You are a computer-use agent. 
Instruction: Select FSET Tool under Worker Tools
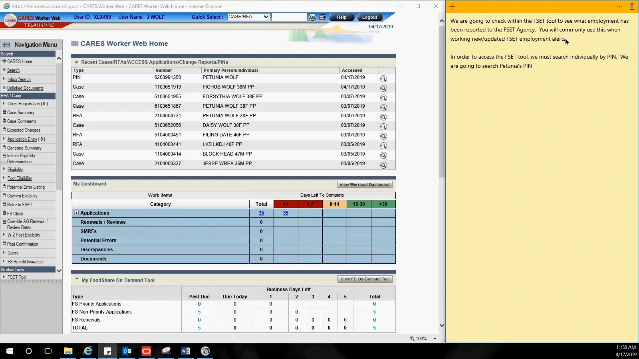[17, 277]
